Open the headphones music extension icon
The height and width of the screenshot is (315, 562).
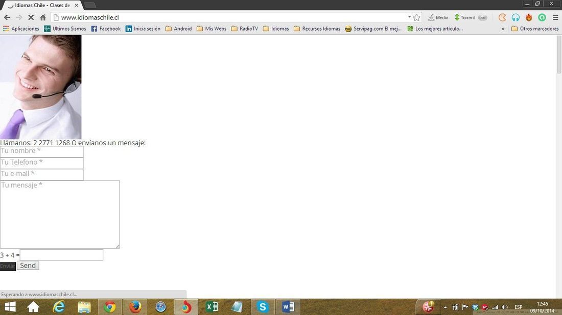pos(516,17)
